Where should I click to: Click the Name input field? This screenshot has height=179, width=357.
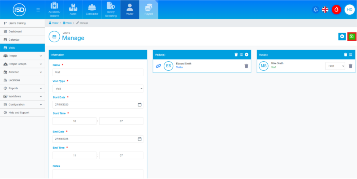pyautogui.click(x=98, y=72)
